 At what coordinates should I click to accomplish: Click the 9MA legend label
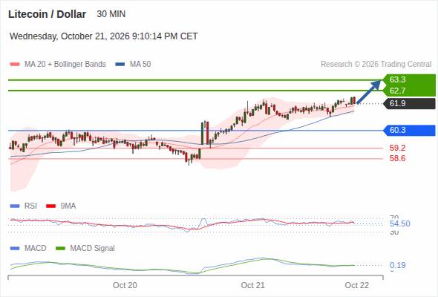[68, 206]
